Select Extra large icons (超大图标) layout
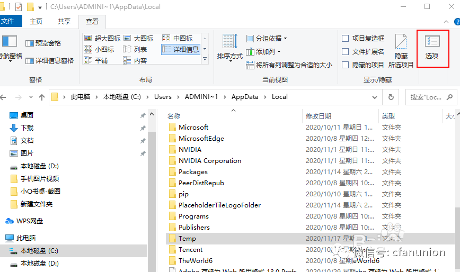Image resolution: width=460 pixels, height=272 pixels. coord(102,38)
